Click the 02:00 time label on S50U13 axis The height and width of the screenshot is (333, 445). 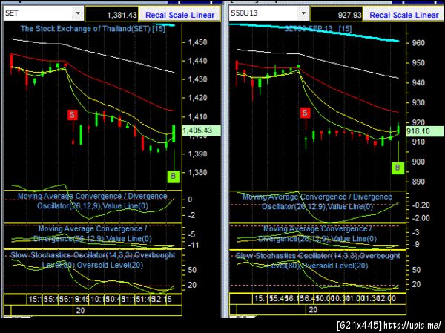[x=386, y=299]
